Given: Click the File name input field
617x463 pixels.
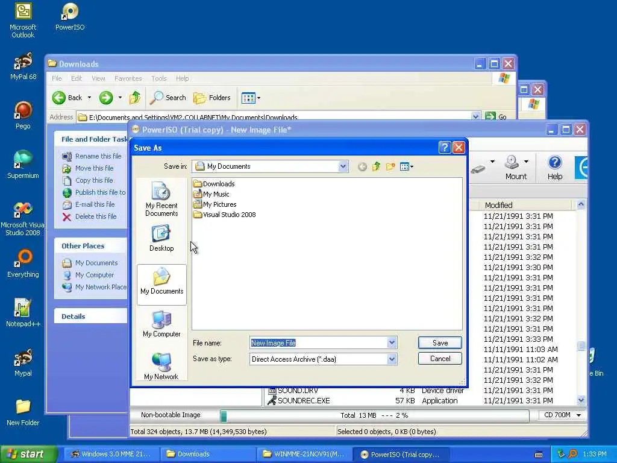Looking at the screenshot, I should pos(319,343).
